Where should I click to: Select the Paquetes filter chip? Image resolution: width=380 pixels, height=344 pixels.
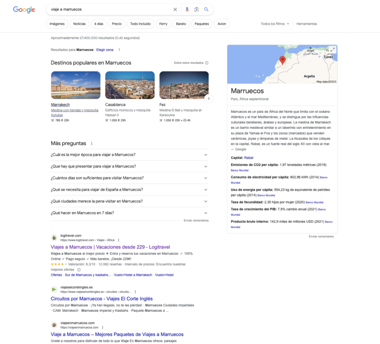point(202,24)
